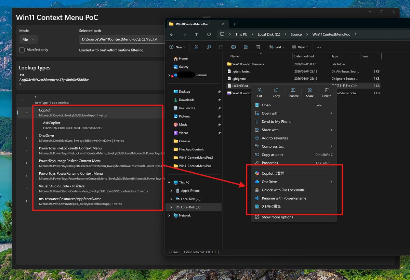The width and height of the screenshot is (410, 280).
Task: Click the Selected path text field
Action: coord(122,39)
